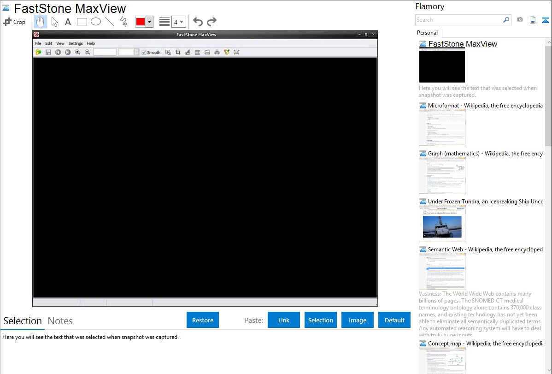This screenshot has width=552, height=374.
Task: Open the line width 4 dropdown
Action: 179,22
